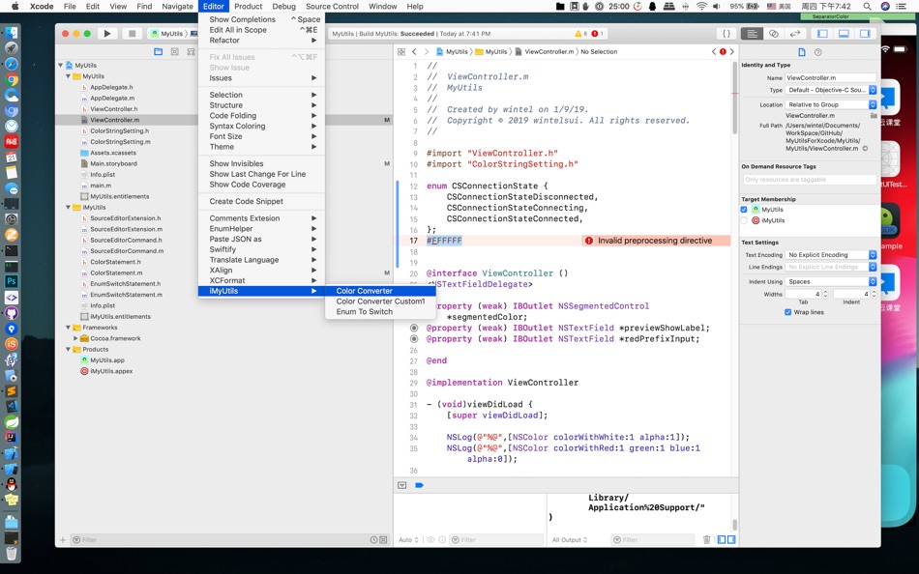919x574 pixels.
Task: Open the Text Encoding dropdown
Action: coord(830,255)
